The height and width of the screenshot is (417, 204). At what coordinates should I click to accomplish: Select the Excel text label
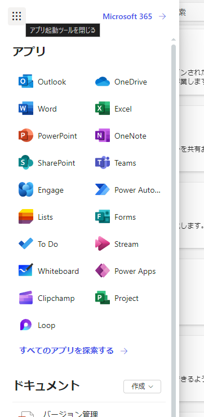click(x=123, y=109)
